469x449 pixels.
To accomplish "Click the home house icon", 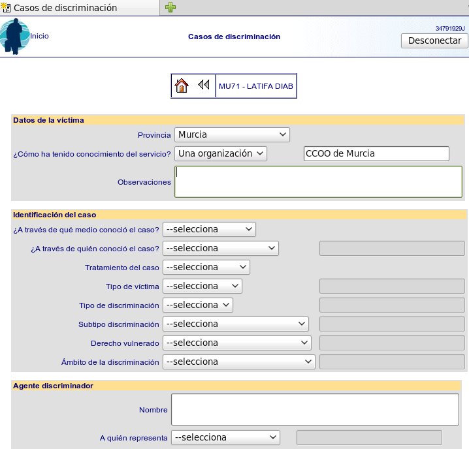I will tap(181, 85).
